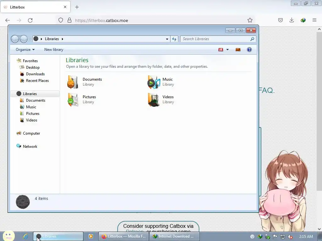
Task: Open Downloads in the navigation pane
Action: pyautogui.click(x=35, y=74)
